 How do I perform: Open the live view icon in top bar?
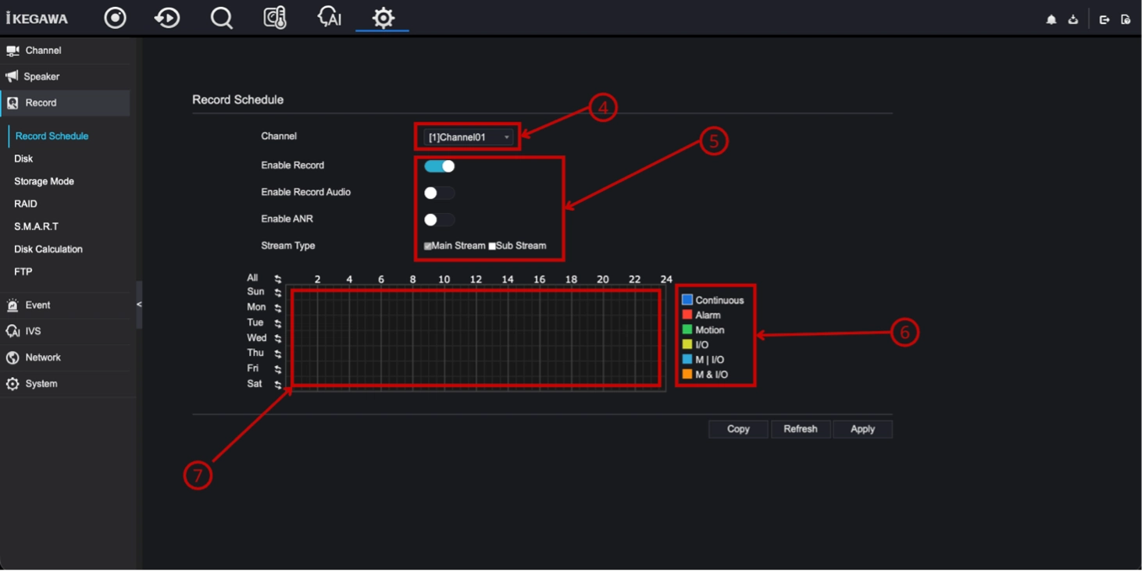[x=116, y=18]
